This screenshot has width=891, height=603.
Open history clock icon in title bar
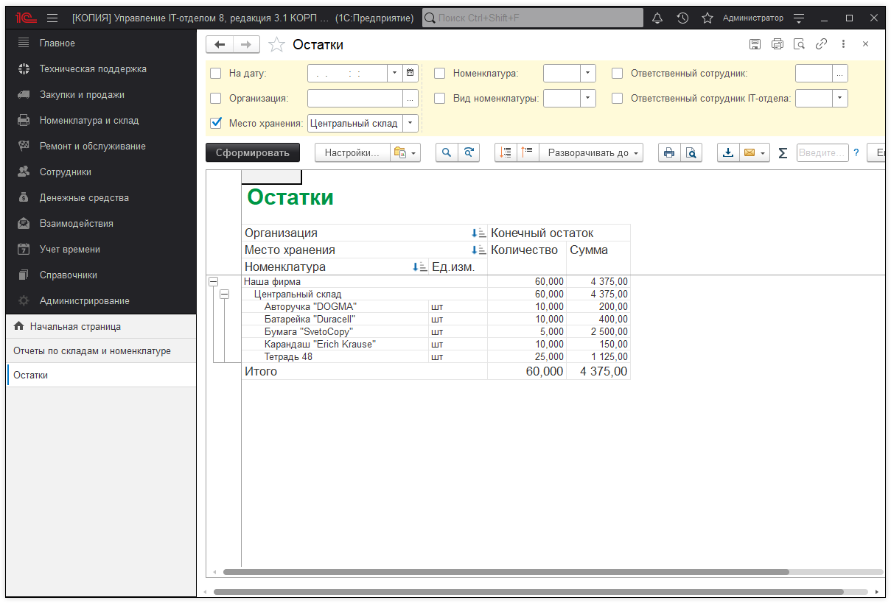pos(682,18)
